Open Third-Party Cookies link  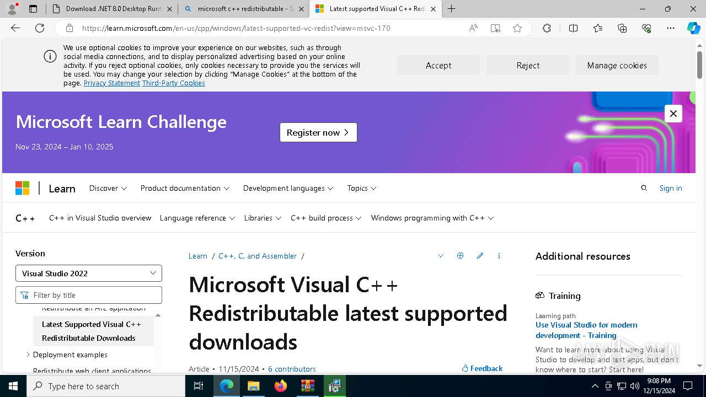point(174,83)
